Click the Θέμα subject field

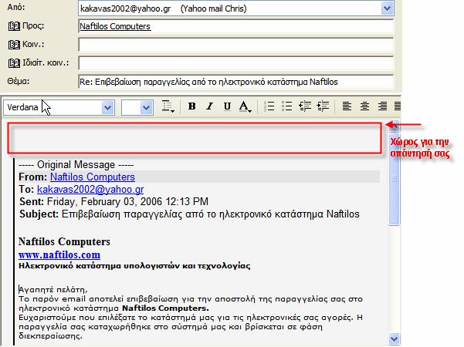coord(236,82)
